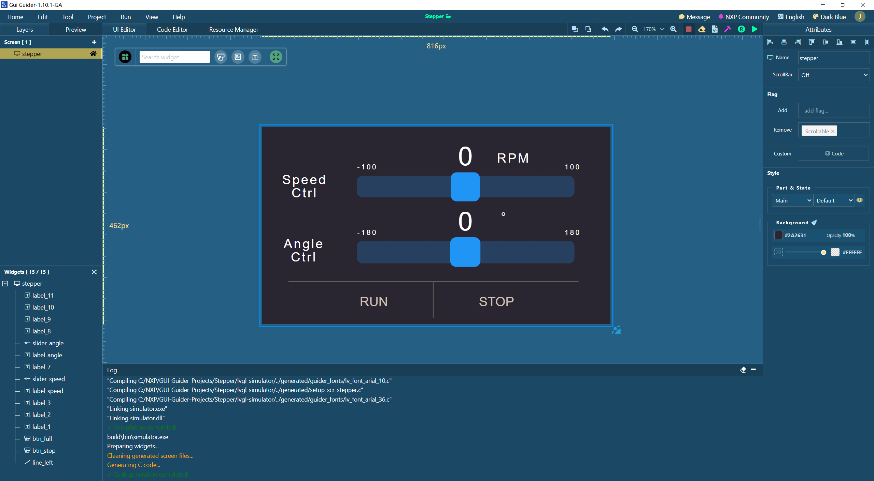This screenshot has height=481, width=874.
Task: Click the green play run-simulator icon
Action: tap(755, 29)
